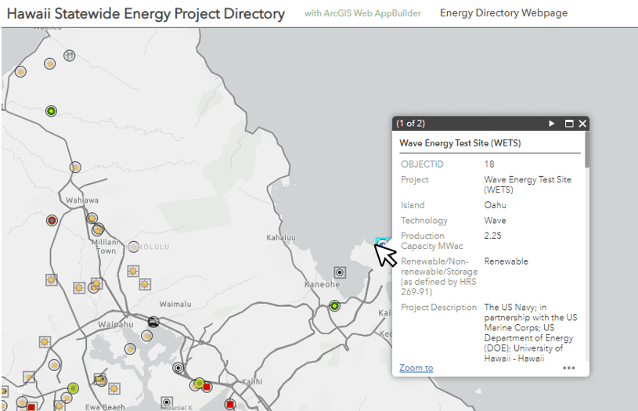Select the red circle marker with blue center
This screenshot has height=411, width=638.
(x=52, y=221)
